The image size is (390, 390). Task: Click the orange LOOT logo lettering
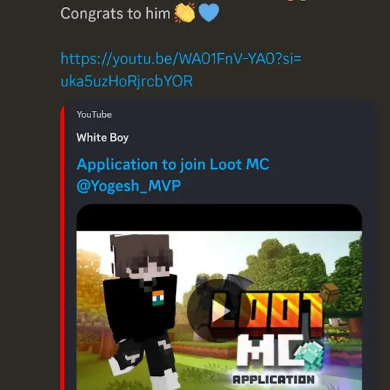(267, 311)
